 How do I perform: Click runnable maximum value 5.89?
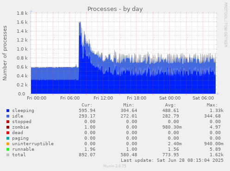click(215, 149)
